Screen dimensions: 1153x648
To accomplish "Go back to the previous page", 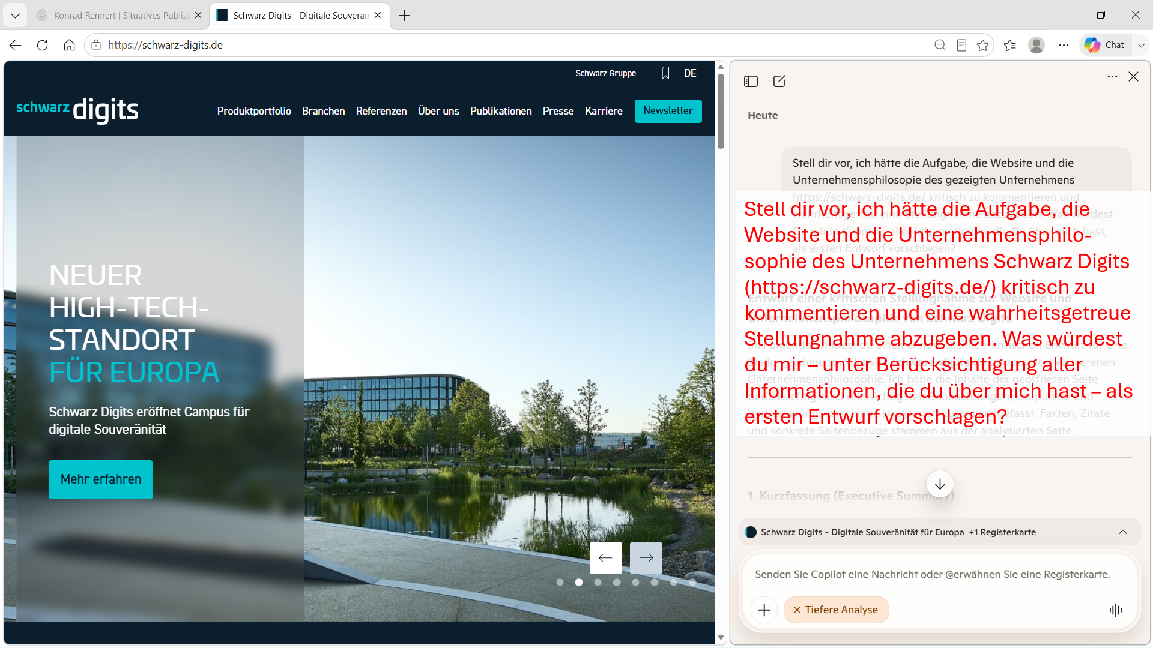I will point(16,45).
